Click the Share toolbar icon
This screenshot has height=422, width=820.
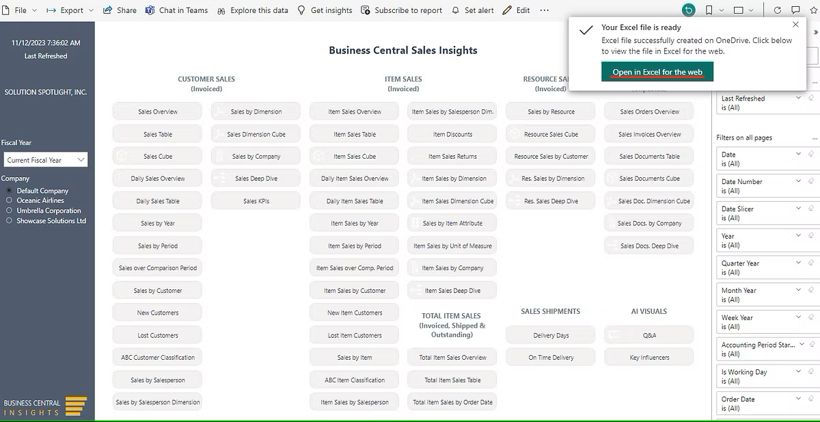[108, 10]
